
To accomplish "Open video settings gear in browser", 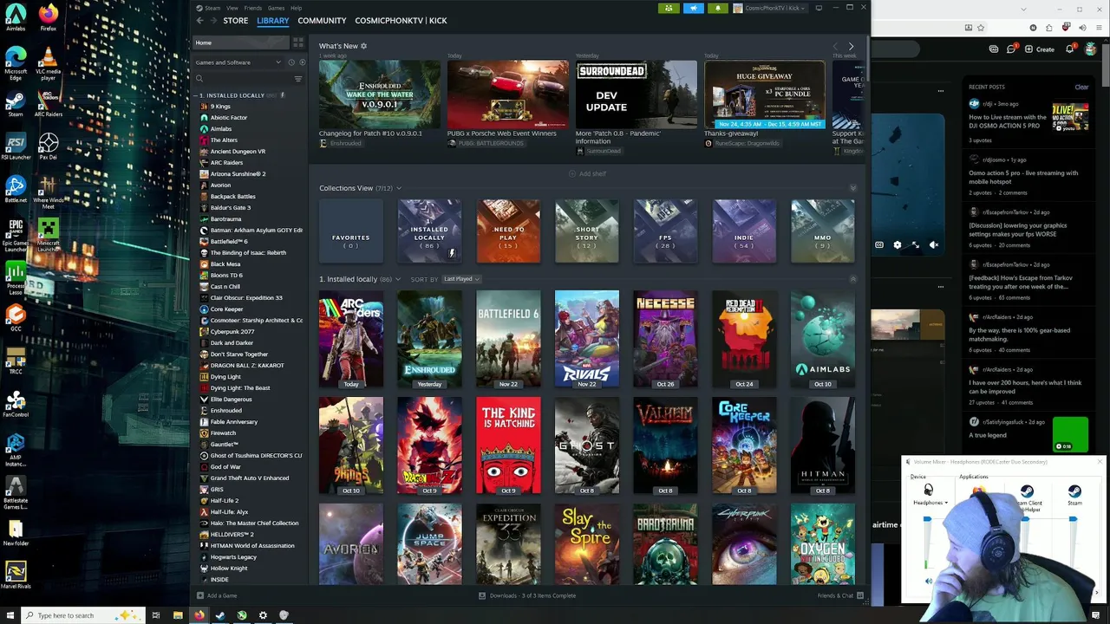I will point(898,245).
